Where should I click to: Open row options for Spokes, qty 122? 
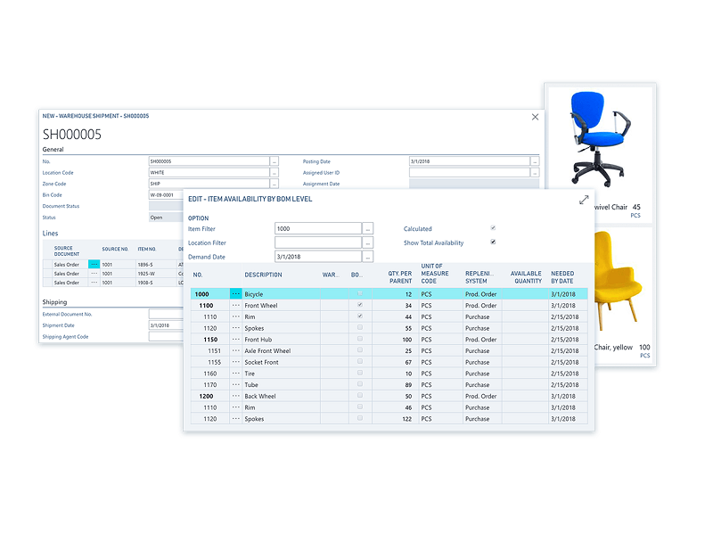(x=235, y=419)
